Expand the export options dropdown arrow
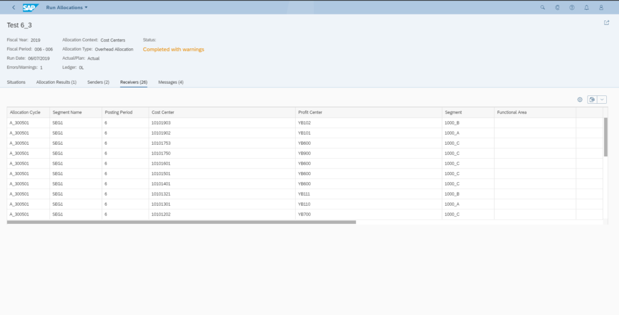Viewport: 619px width, 315px height. pos(602,100)
